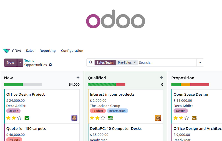222x141 pixels.
Task: Remove the Pre-Sales filter facet
Action: pos(135,63)
